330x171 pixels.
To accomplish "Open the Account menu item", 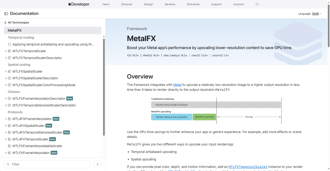I will click(x=238, y=4).
